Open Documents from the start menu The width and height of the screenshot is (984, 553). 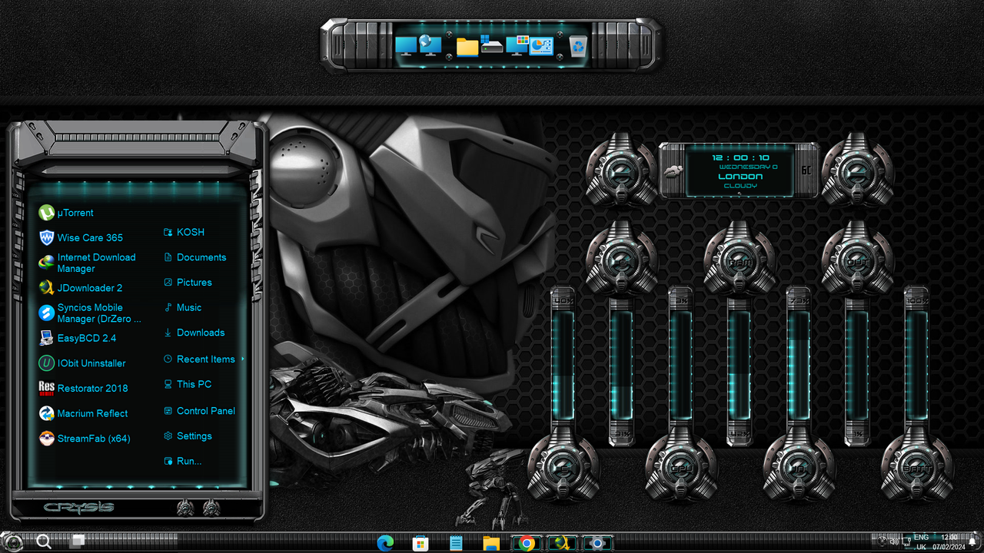[195, 257]
